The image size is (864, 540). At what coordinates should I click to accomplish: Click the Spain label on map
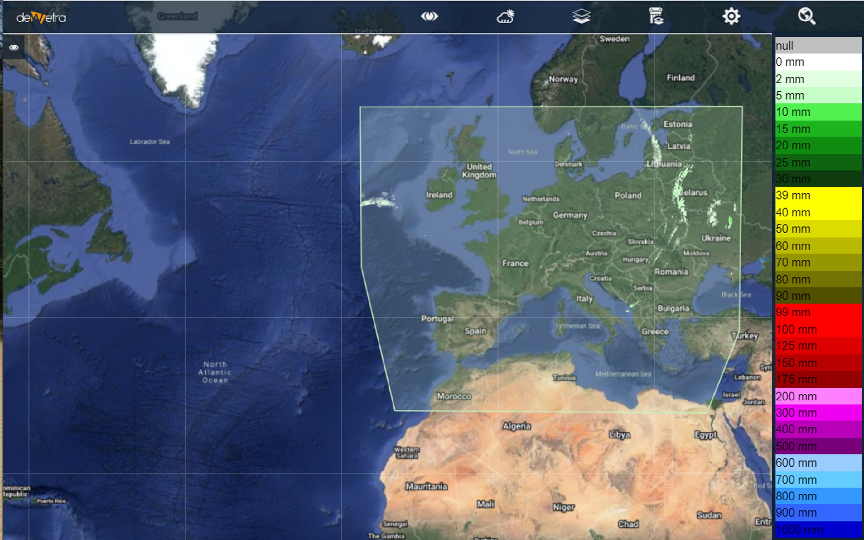[x=475, y=331]
